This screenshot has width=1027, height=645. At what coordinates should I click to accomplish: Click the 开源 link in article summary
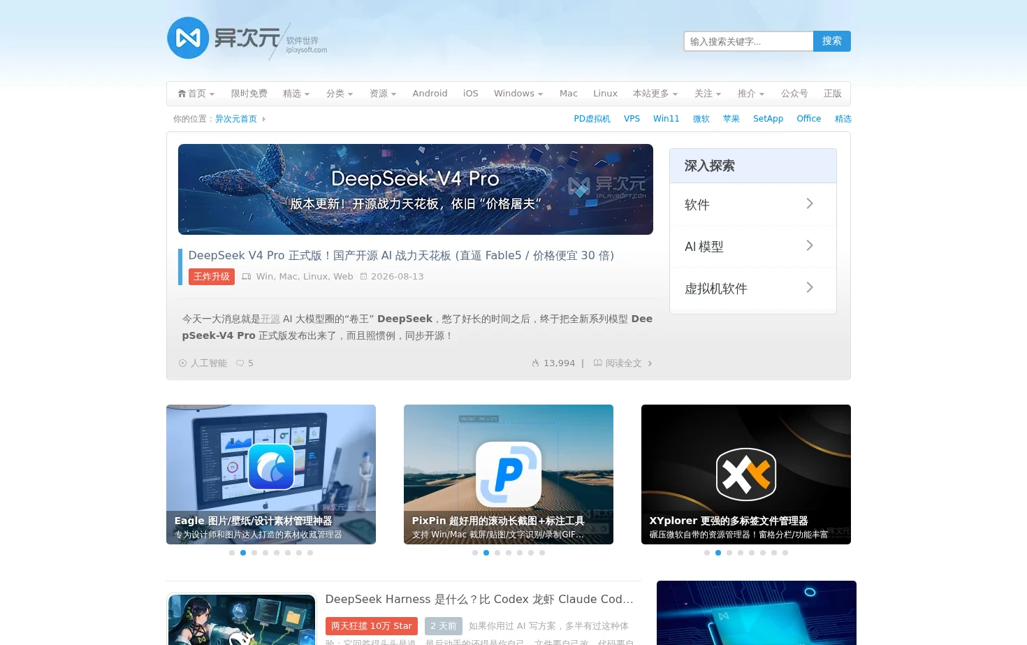pos(270,319)
